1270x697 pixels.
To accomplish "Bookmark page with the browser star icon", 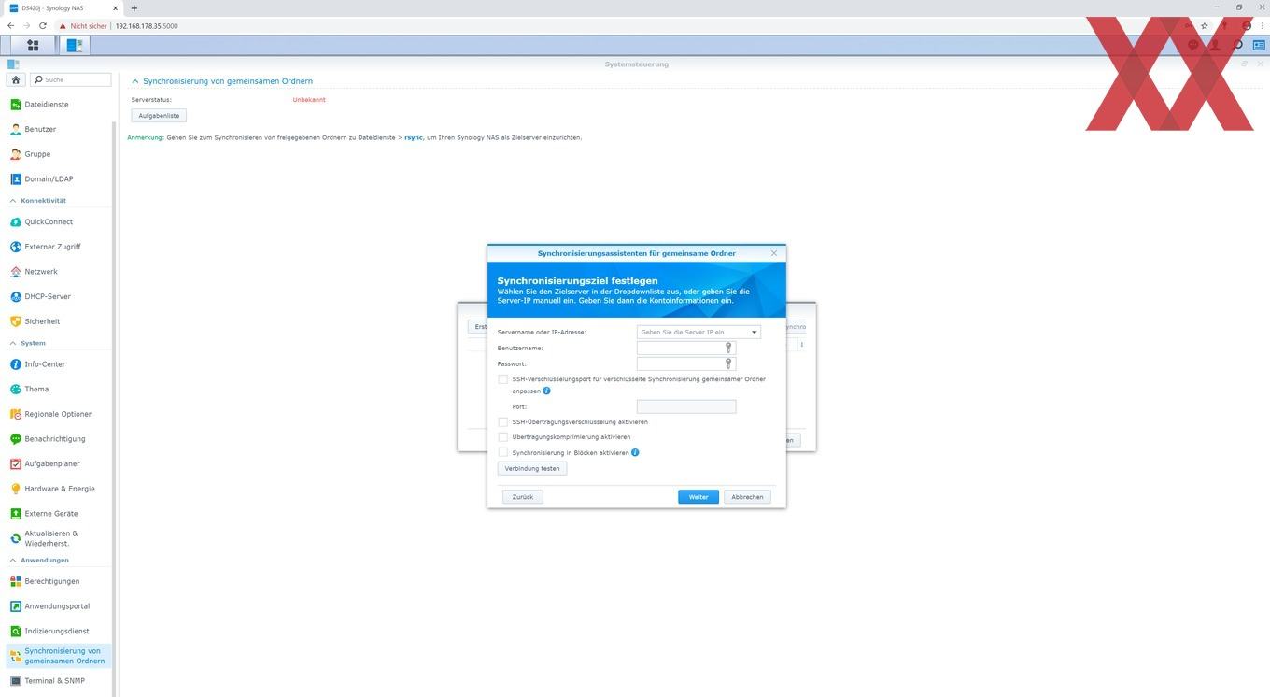I will point(1205,26).
